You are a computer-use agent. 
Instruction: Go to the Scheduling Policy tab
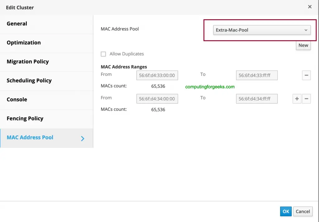pos(47,81)
